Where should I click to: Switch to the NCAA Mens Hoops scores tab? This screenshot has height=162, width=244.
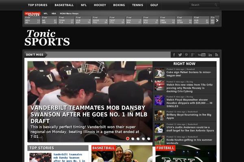coord(69,14)
